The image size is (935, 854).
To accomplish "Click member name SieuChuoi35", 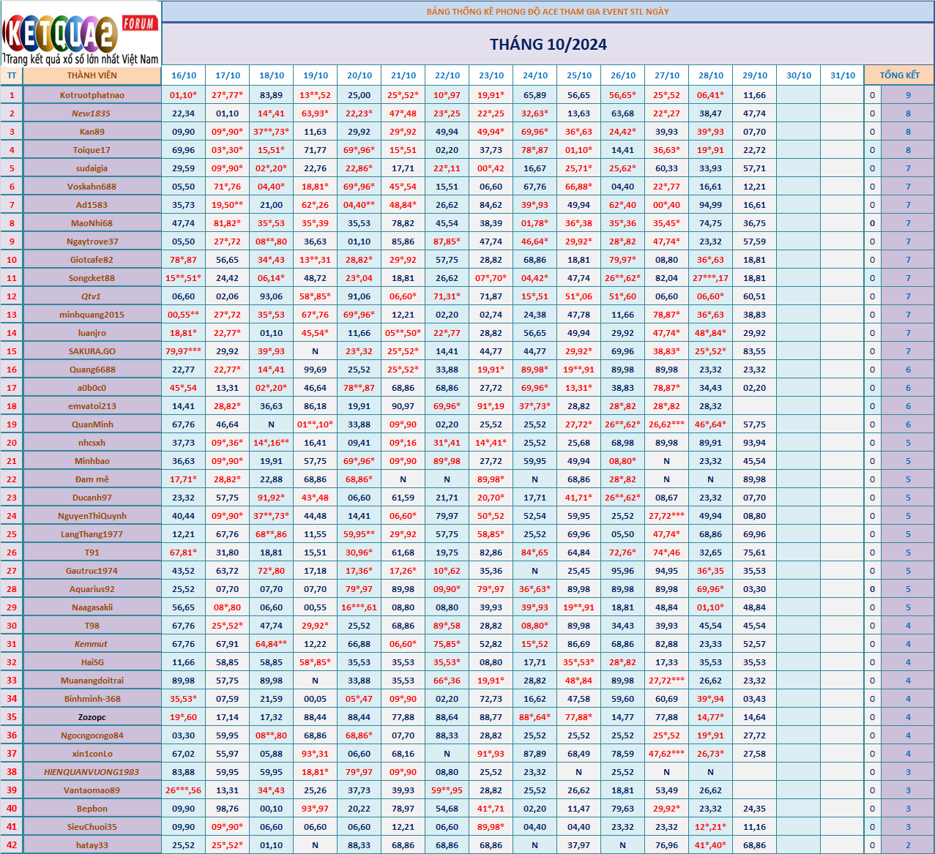I will click(92, 827).
